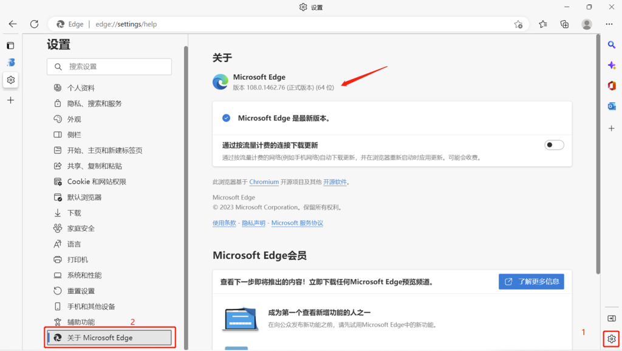Click the settings menu scrollbar
Viewport: 622px width, 351px height.
click(x=186, y=198)
